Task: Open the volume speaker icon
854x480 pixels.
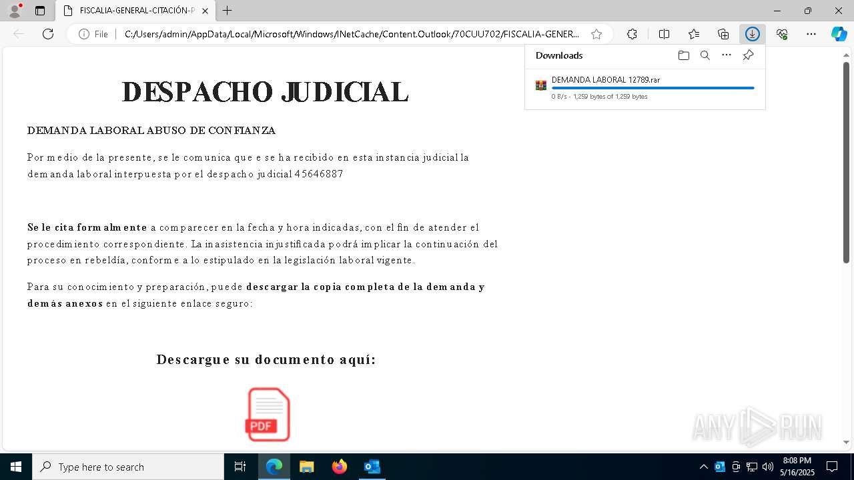Action: click(x=768, y=467)
